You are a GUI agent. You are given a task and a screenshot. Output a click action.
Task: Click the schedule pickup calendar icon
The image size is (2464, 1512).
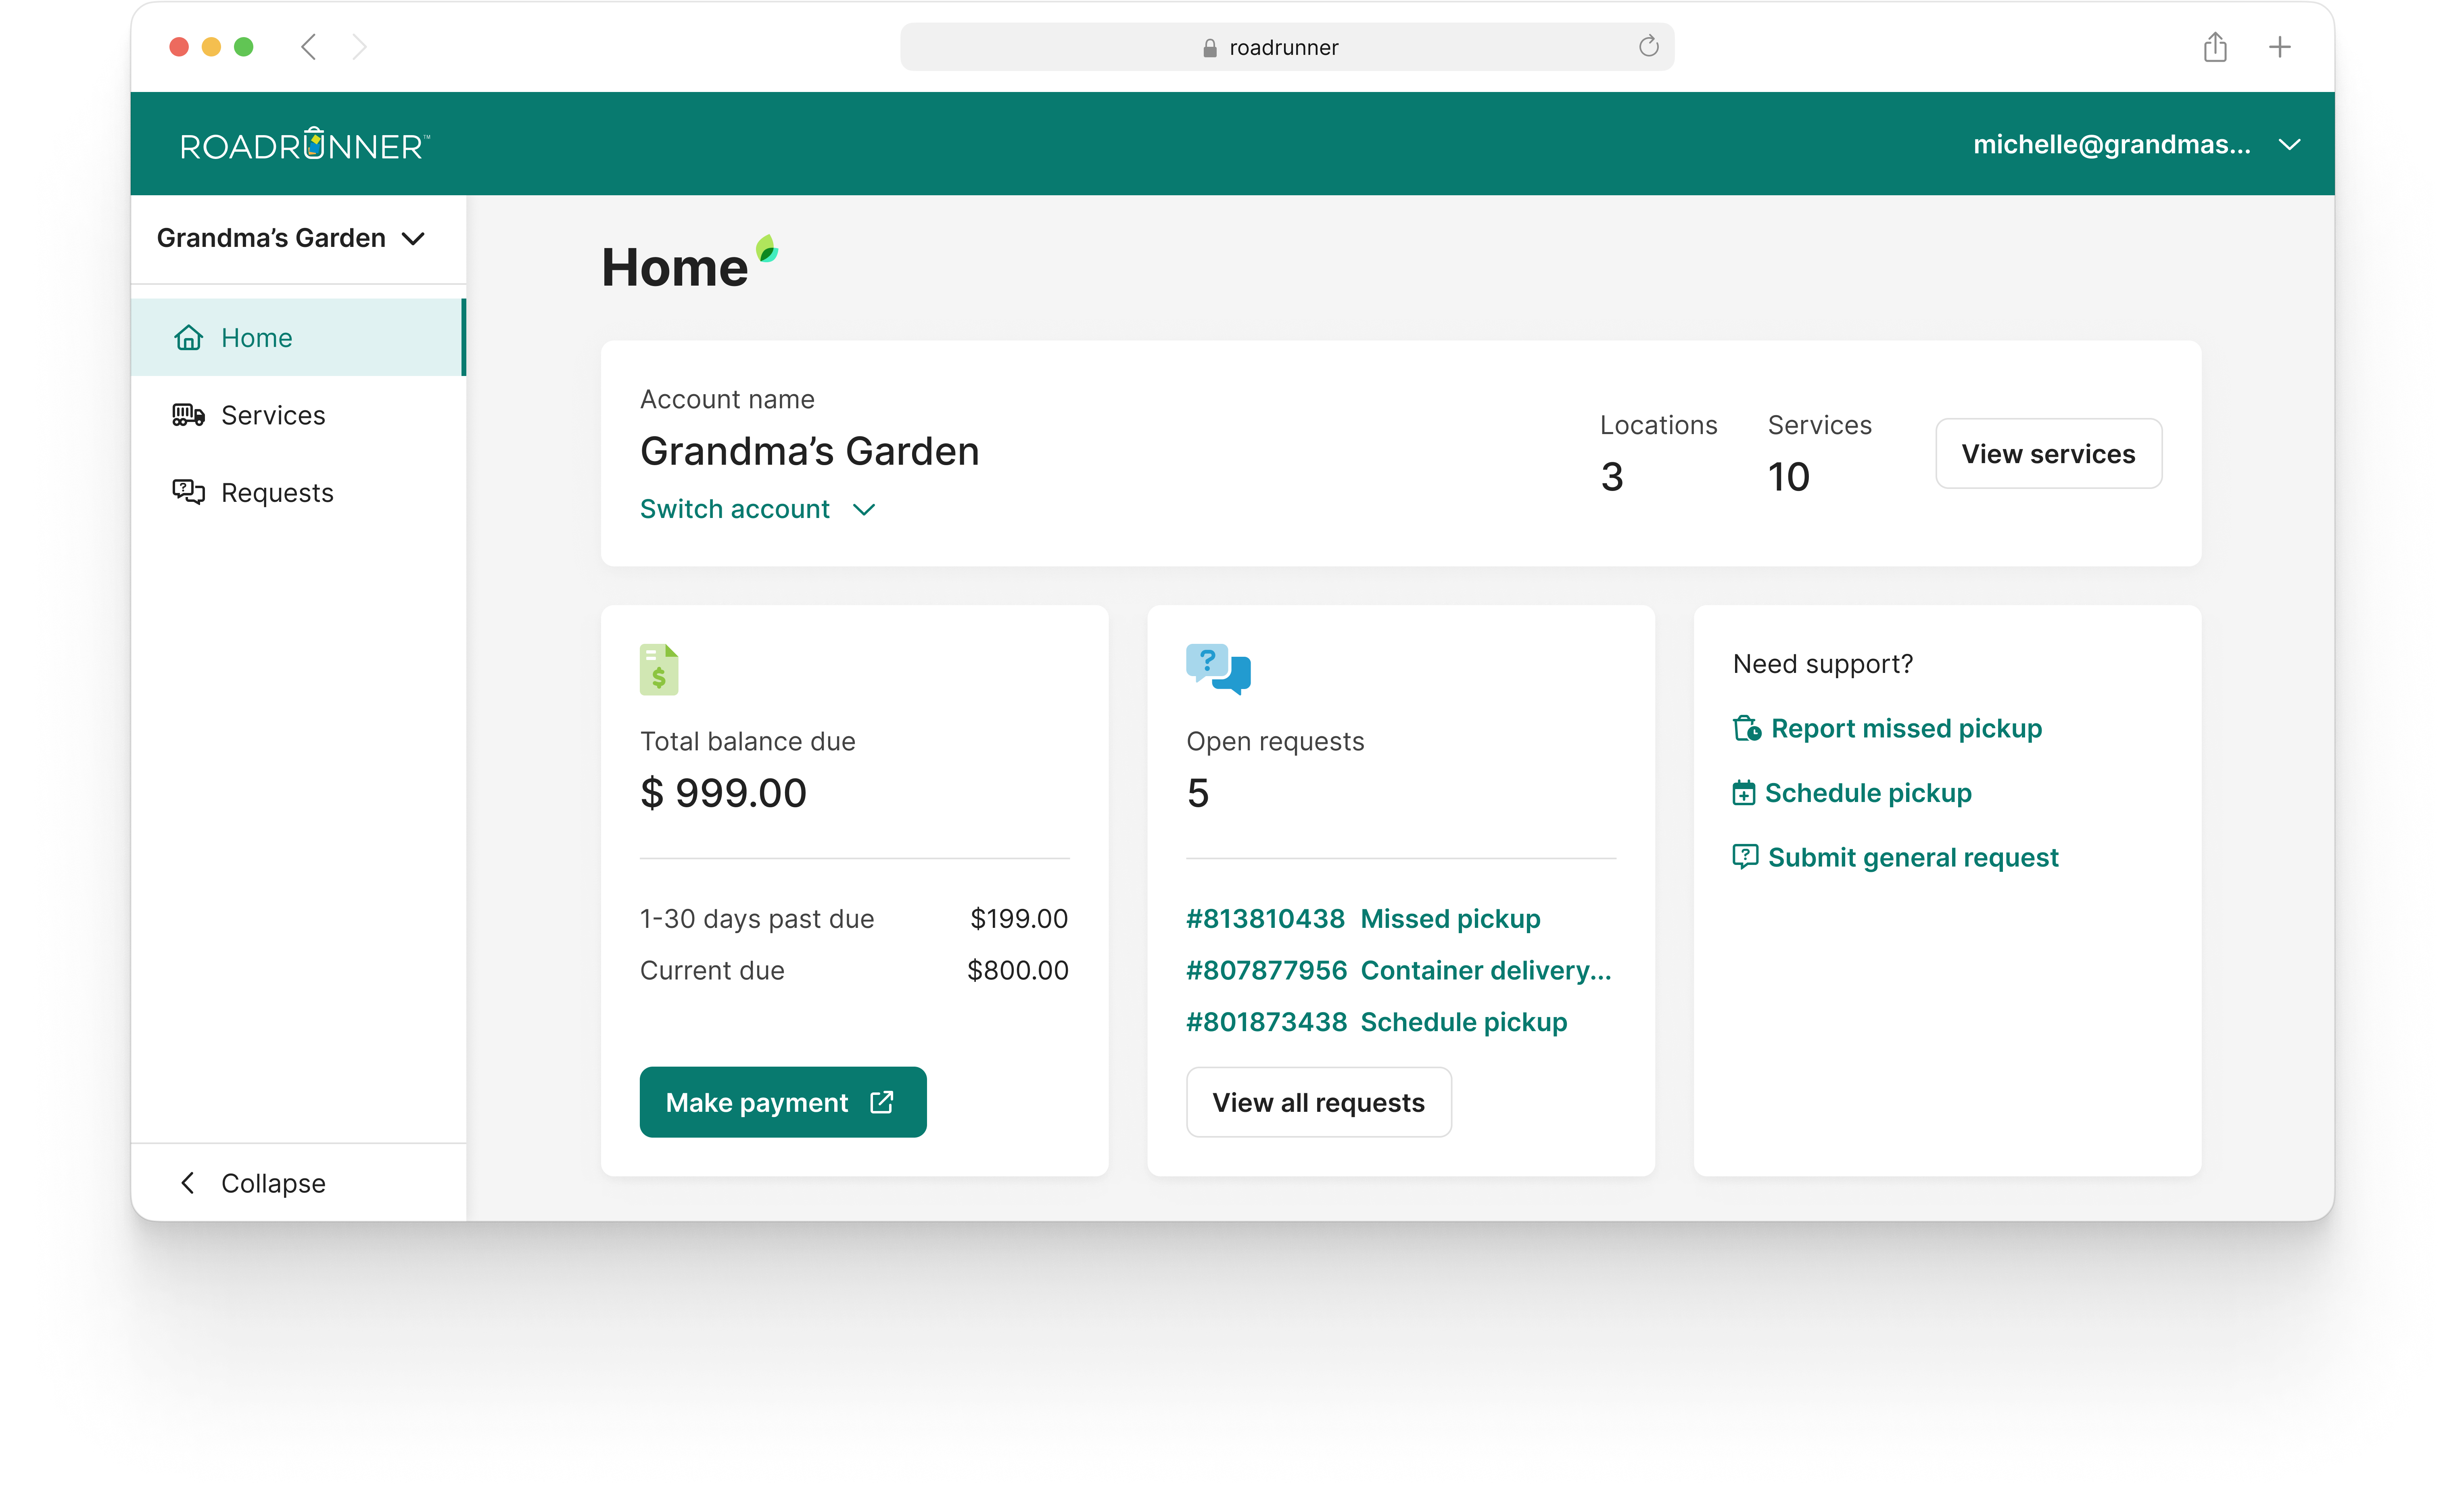tap(1744, 793)
